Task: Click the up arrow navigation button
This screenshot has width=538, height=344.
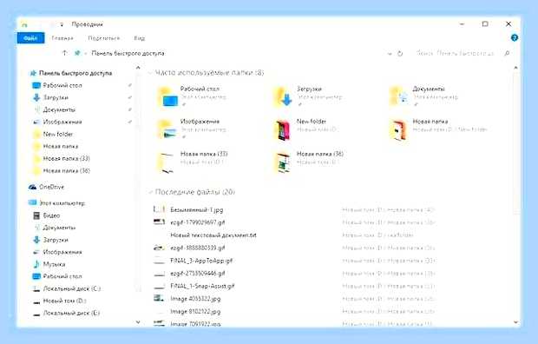Action: 64,53
